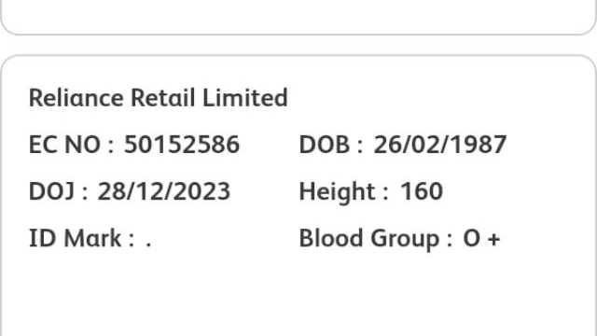
Task: Click the word Group in Blood Group
Action: point(405,240)
